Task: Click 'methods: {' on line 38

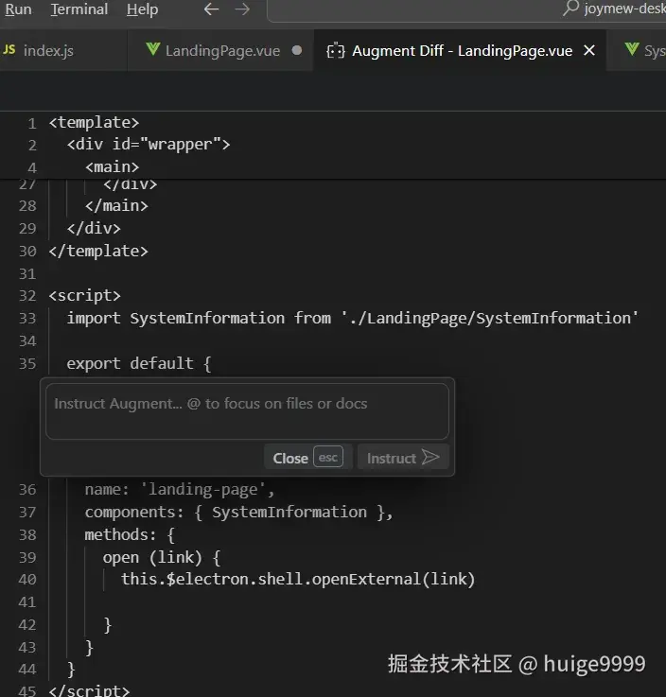Action: click(x=130, y=534)
